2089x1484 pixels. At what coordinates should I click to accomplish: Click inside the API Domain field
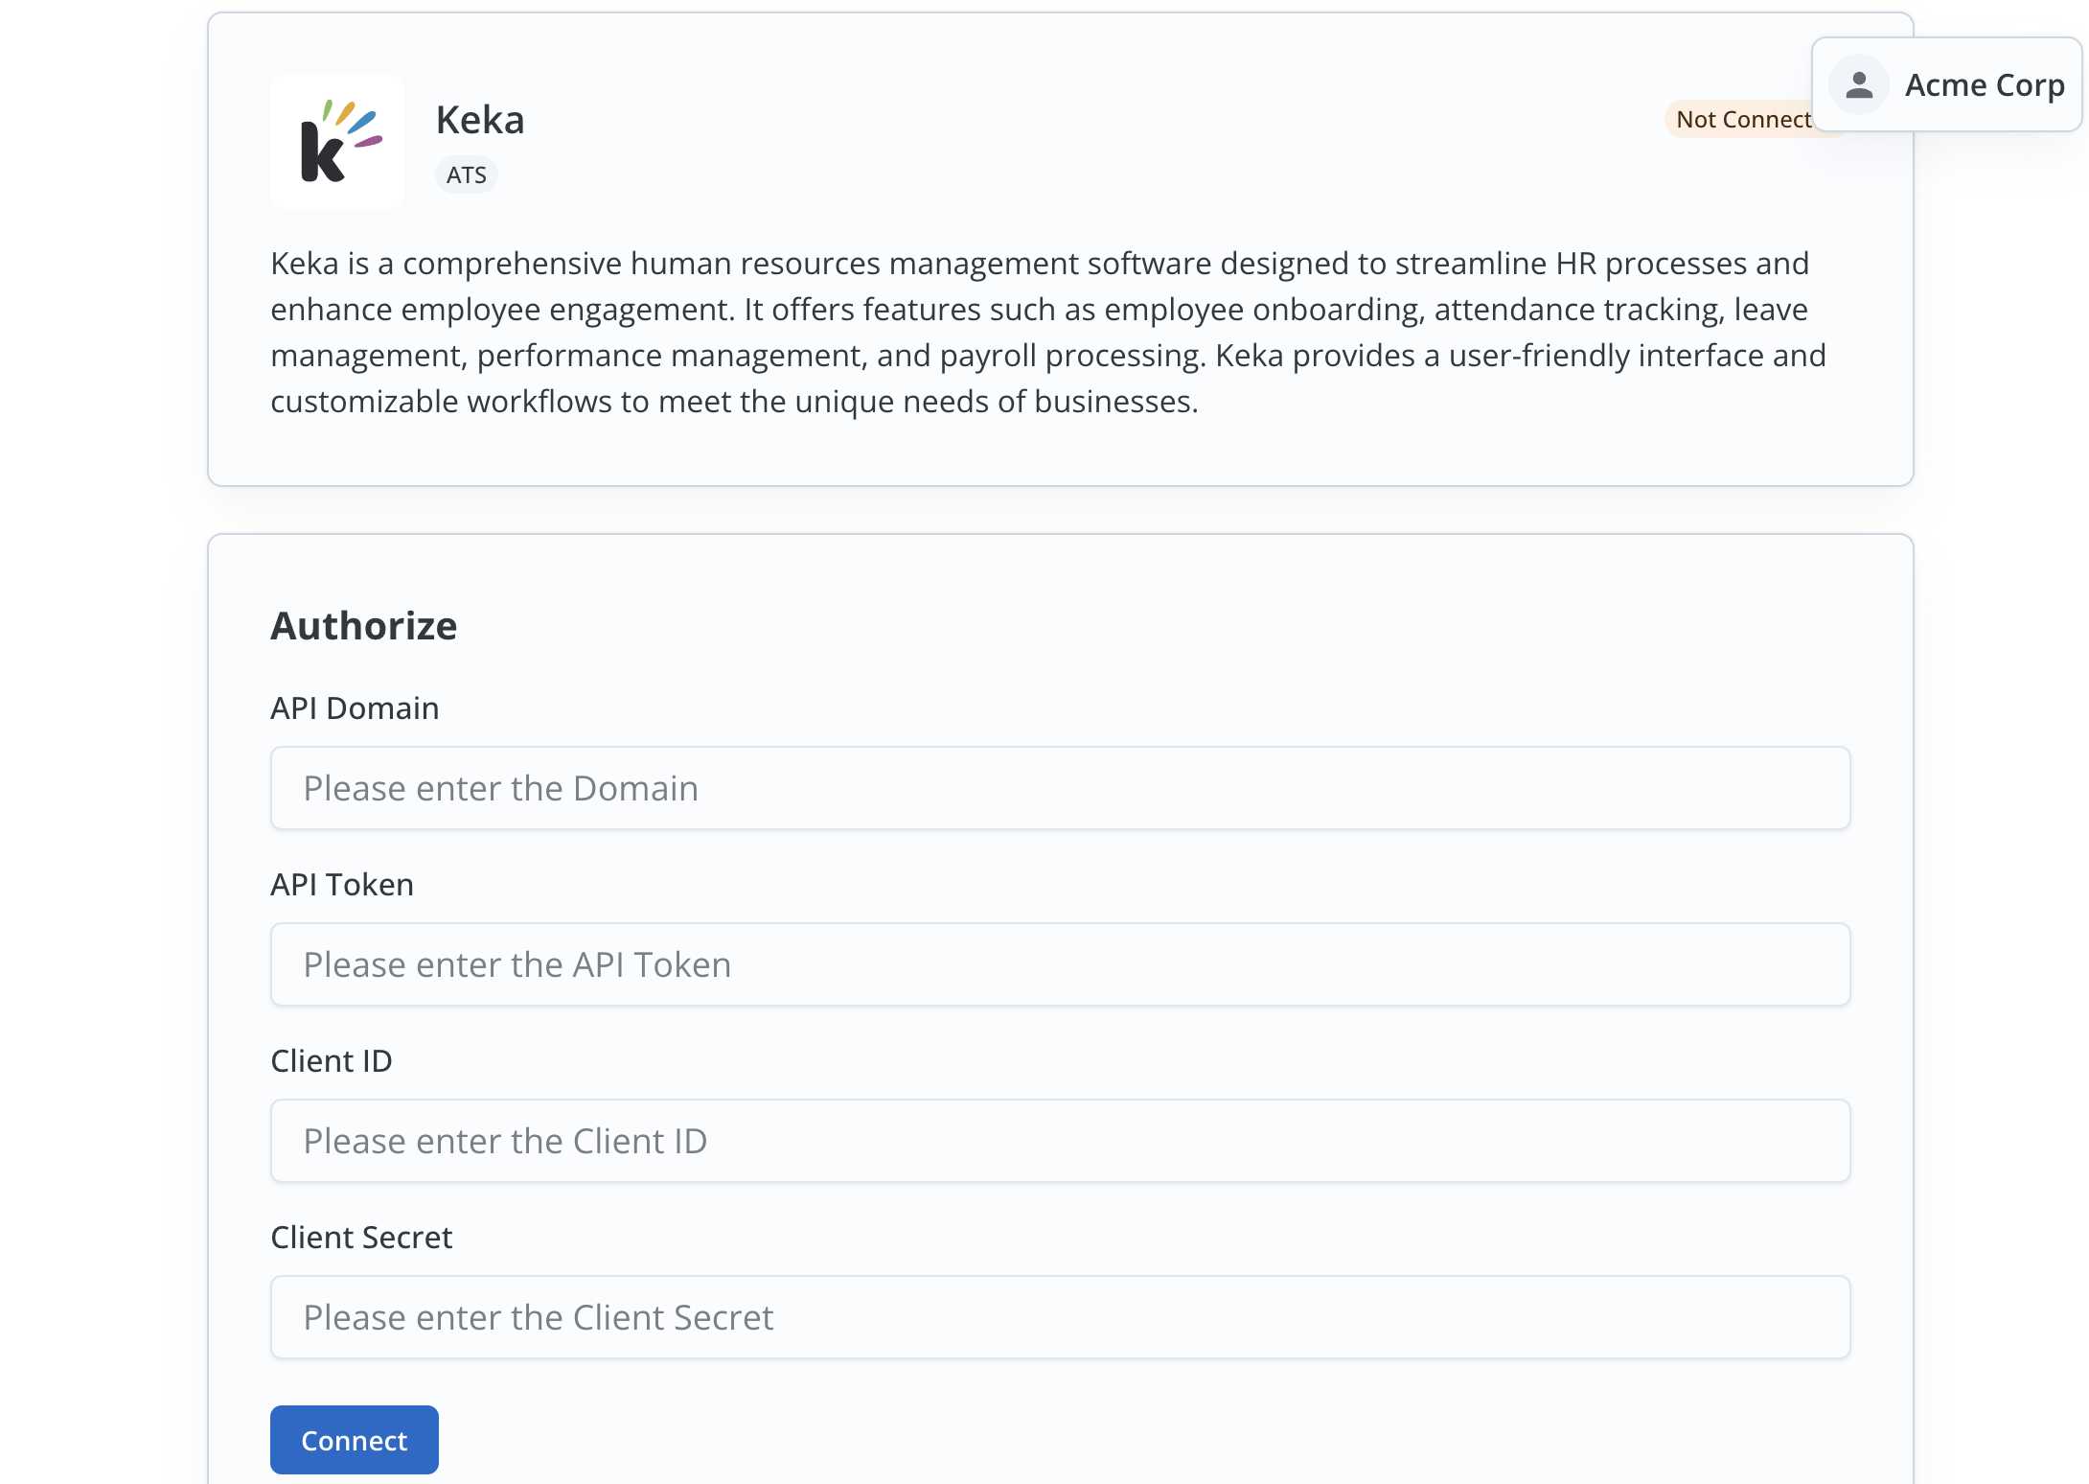[1059, 788]
